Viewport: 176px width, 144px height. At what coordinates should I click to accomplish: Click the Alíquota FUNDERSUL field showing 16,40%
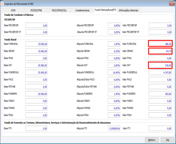pos(114,72)
